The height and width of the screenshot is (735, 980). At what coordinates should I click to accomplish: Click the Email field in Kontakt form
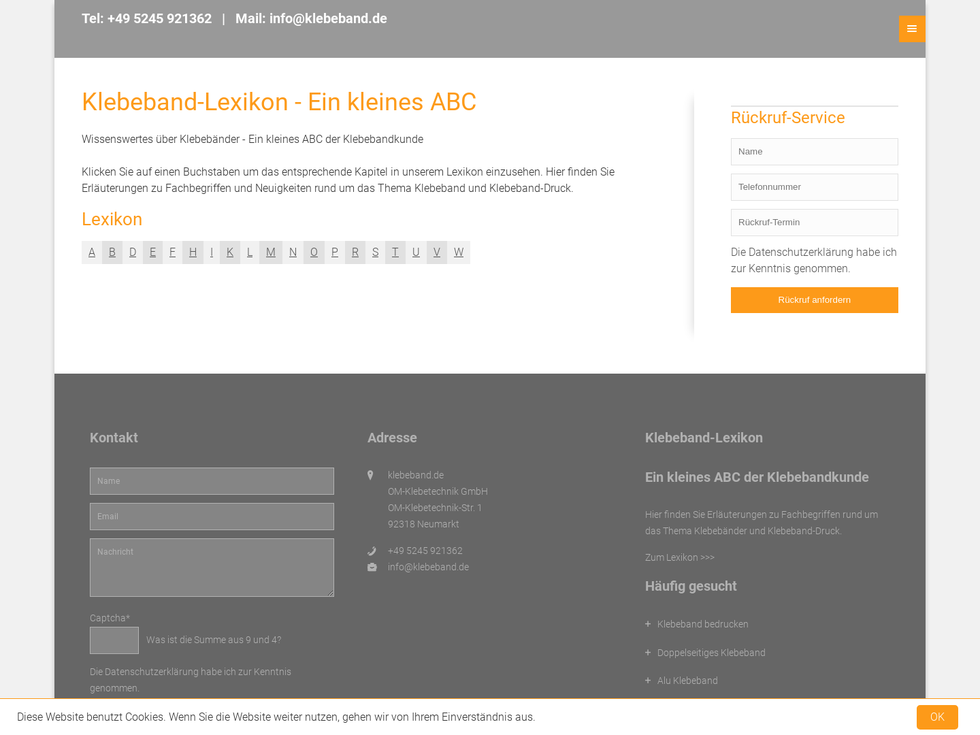212,517
